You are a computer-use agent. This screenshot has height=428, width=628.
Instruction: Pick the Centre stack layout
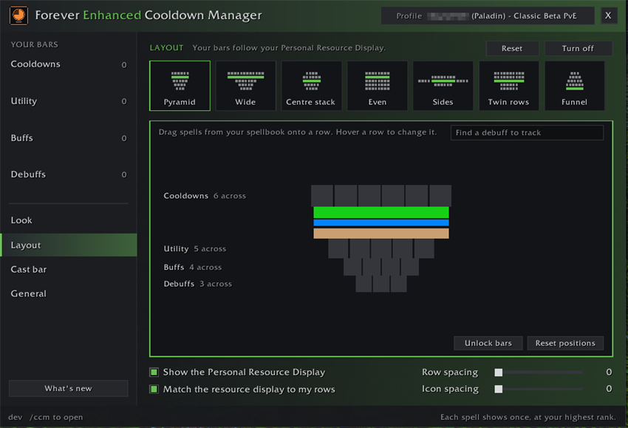(x=311, y=86)
